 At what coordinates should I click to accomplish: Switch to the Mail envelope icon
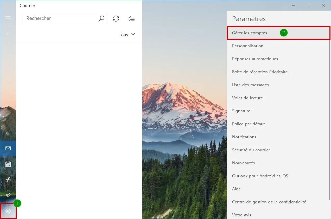click(x=8, y=148)
